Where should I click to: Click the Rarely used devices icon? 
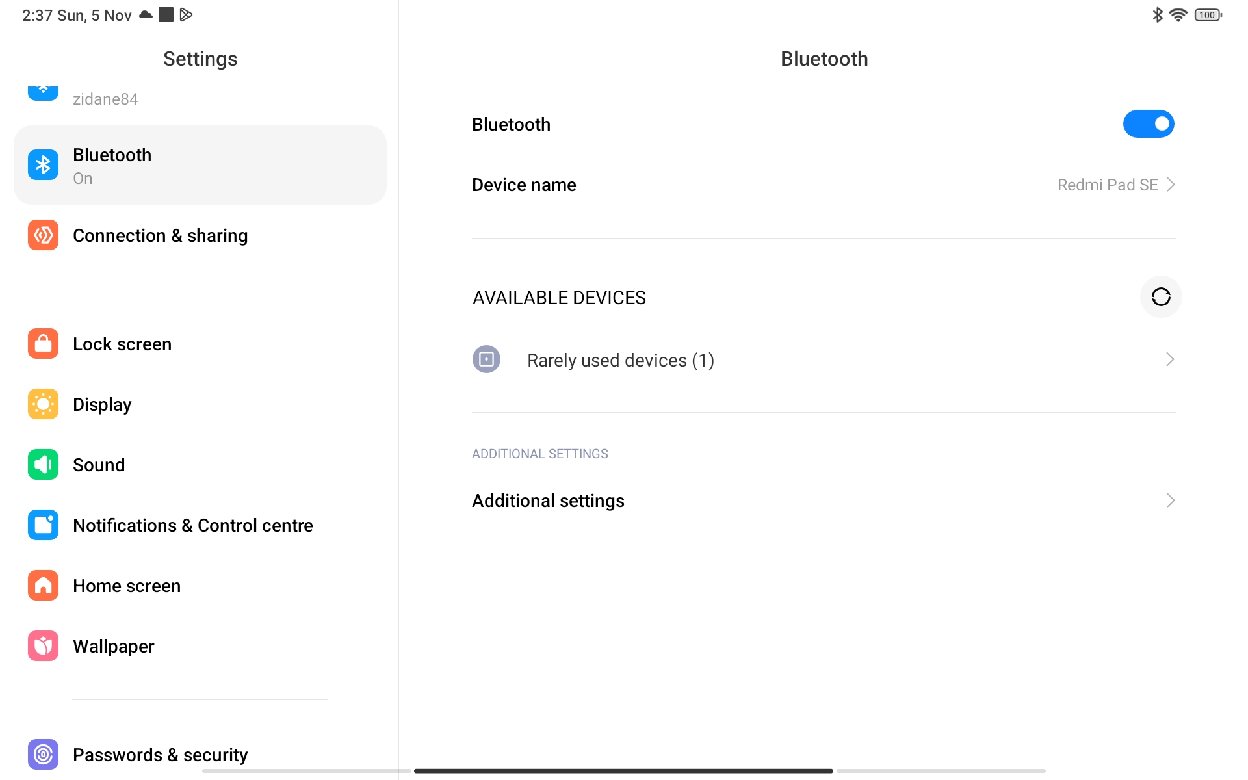(x=486, y=359)
